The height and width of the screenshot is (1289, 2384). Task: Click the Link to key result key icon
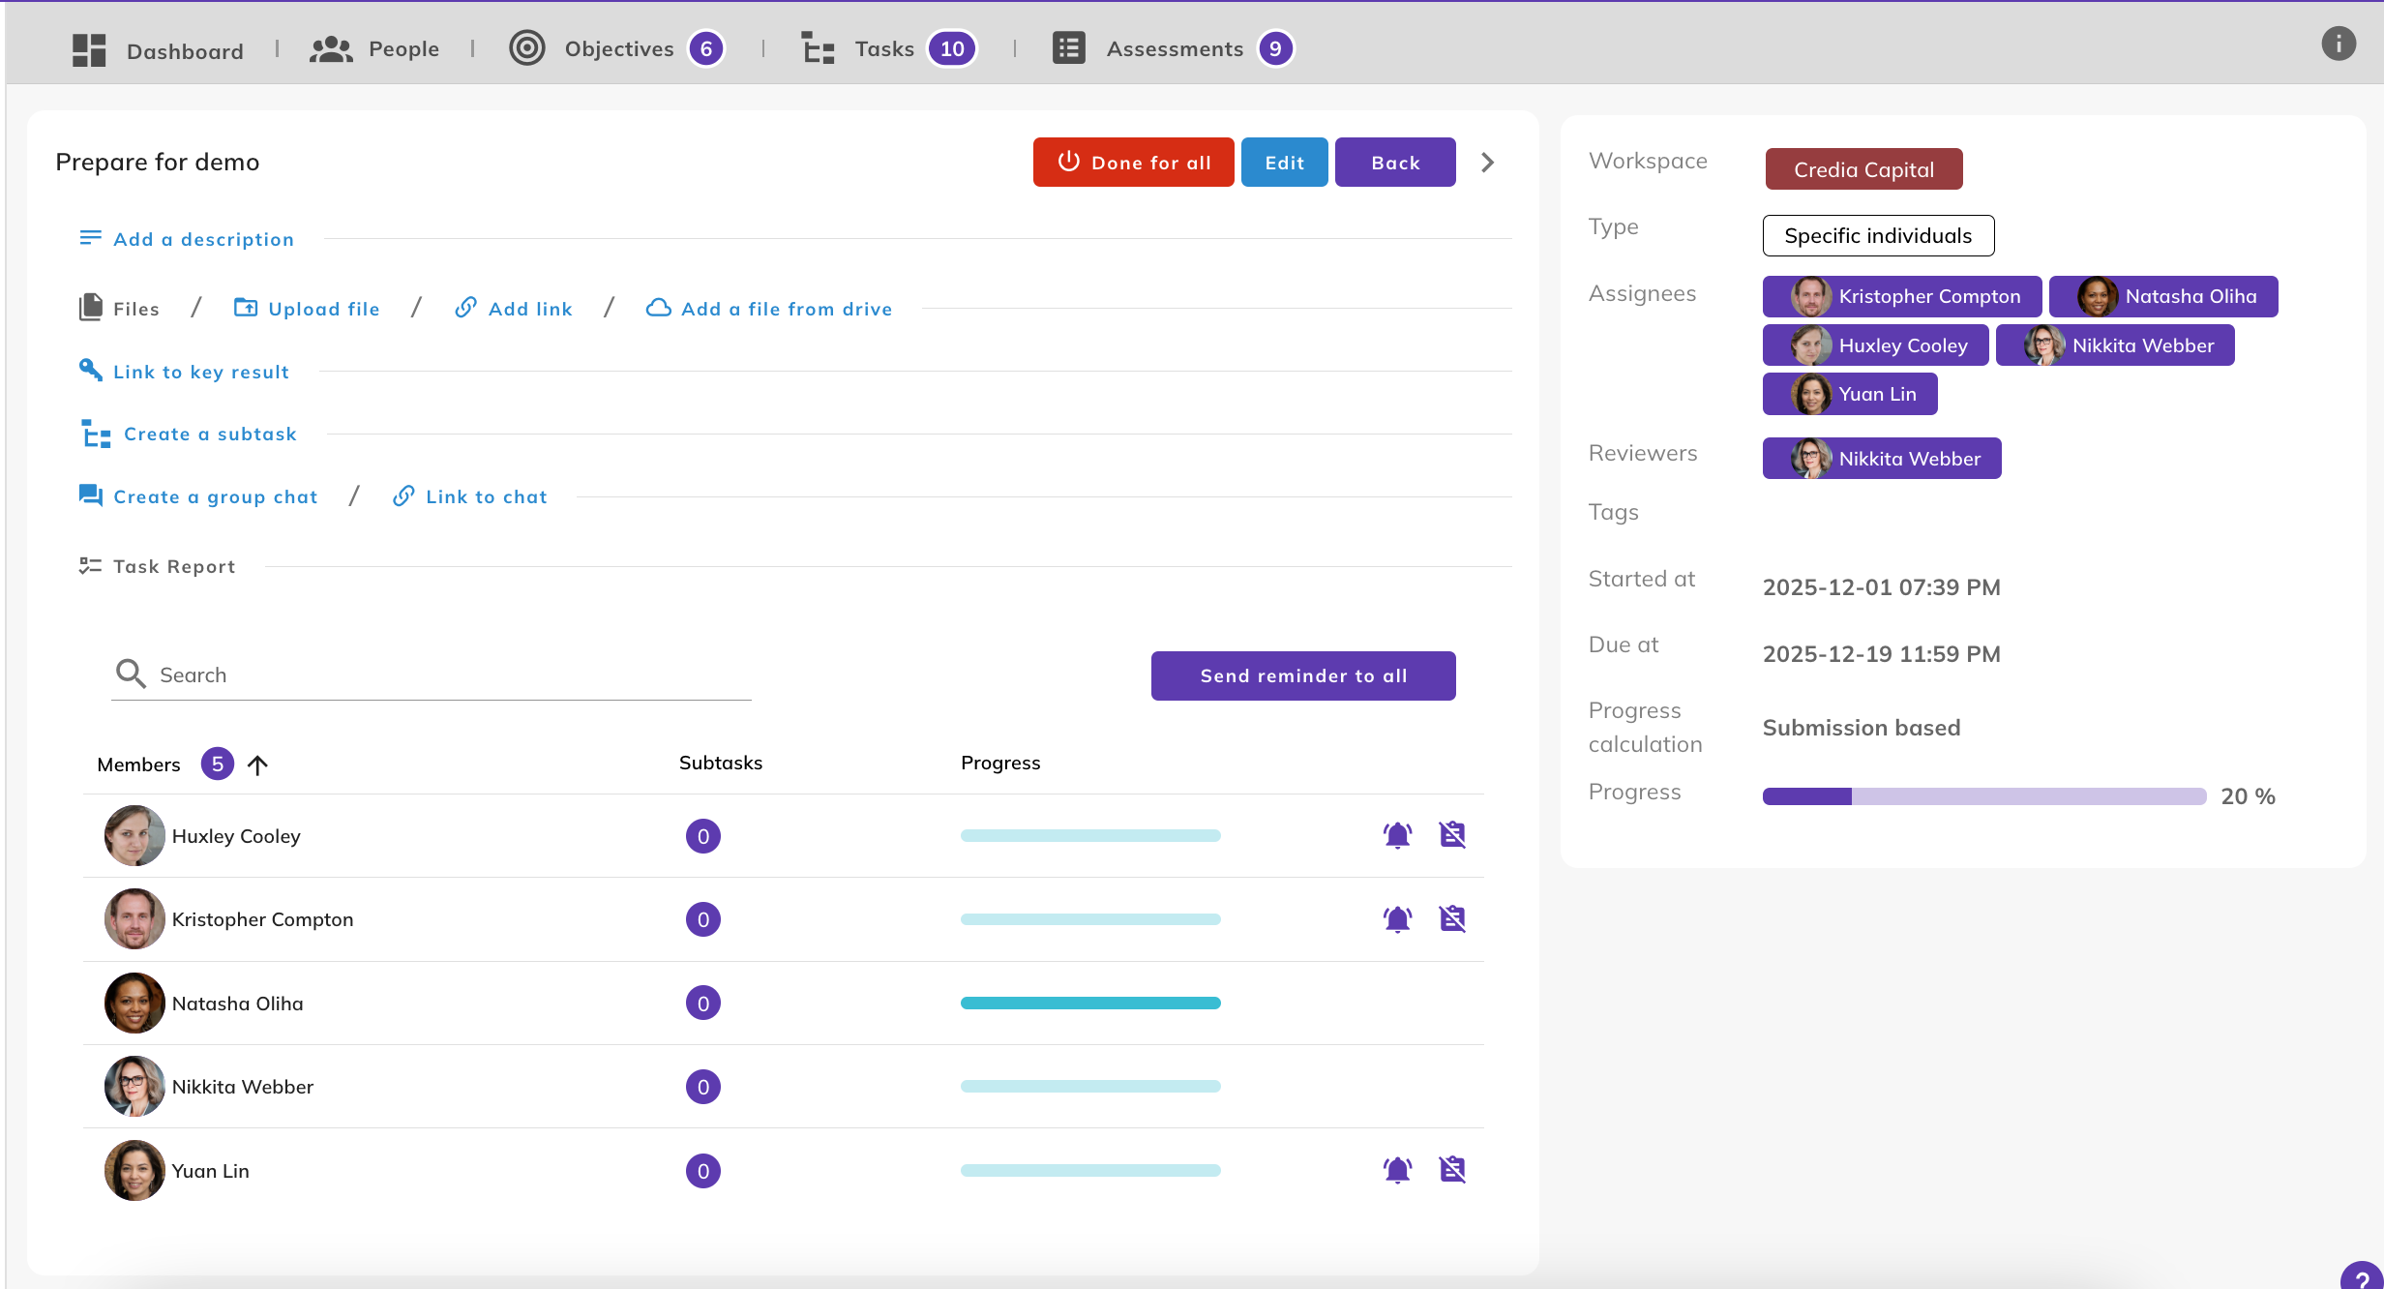(90, 371)
